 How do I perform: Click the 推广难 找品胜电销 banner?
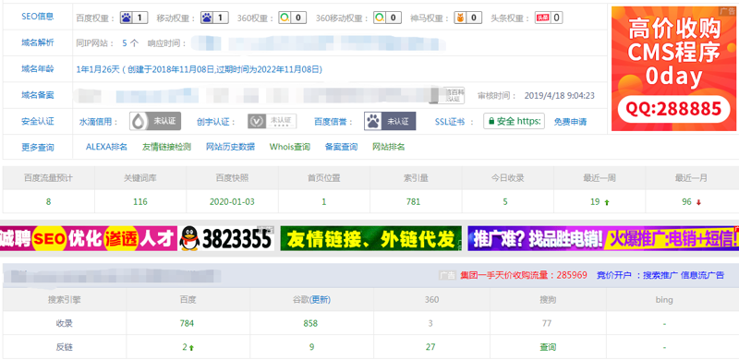click(x=603, y=238)
